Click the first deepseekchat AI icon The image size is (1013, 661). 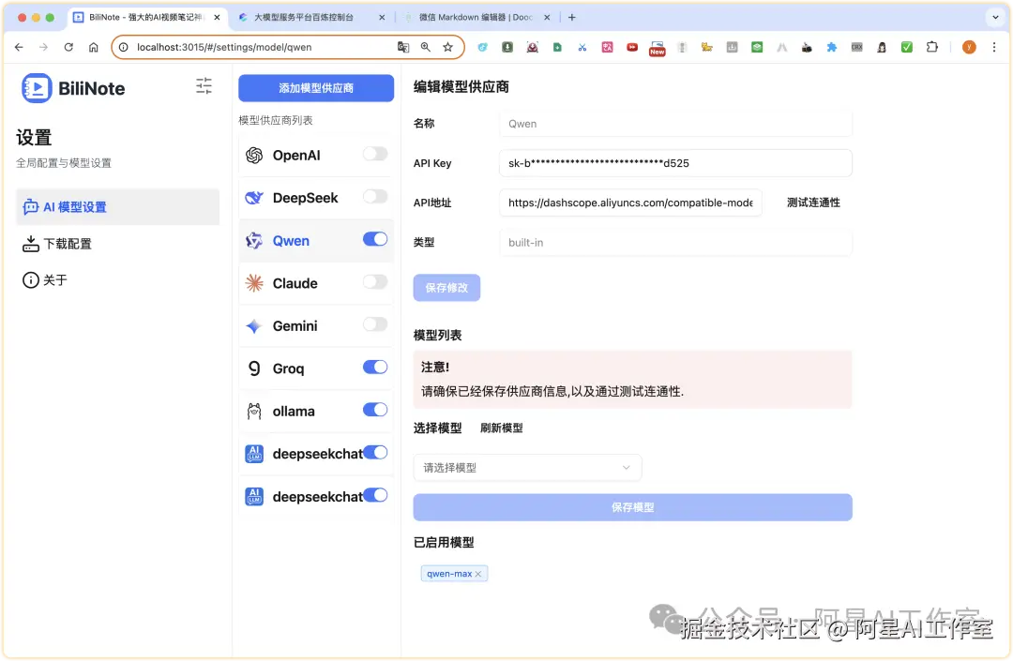click(x=254, y=454)
